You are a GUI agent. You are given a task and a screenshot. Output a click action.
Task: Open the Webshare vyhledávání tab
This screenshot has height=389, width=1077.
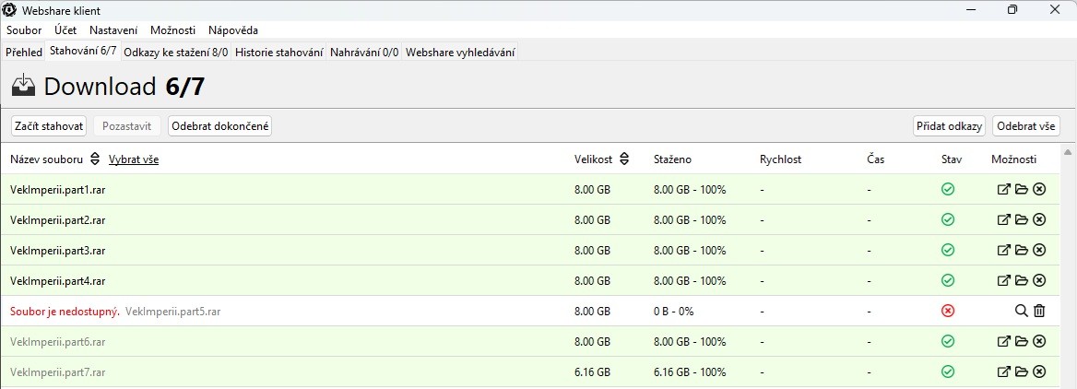[x=460, y=53]
